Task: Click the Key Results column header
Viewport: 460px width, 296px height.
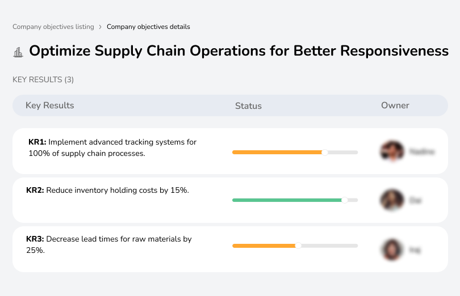Action: tap(50, 105)
